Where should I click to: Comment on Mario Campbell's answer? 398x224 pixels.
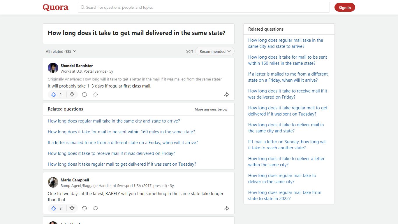click(96, 208)
